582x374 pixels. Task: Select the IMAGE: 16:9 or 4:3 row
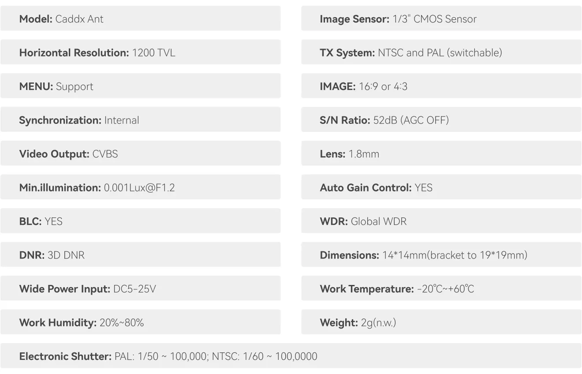(x=441, y=86)
